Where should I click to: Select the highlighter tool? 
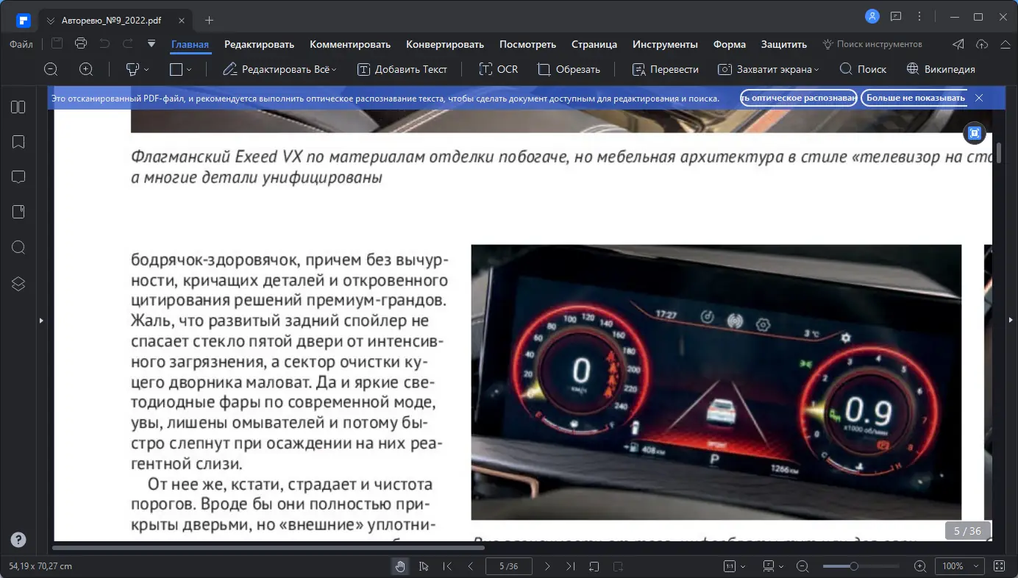pyautogui.click(x=133, y=69)
